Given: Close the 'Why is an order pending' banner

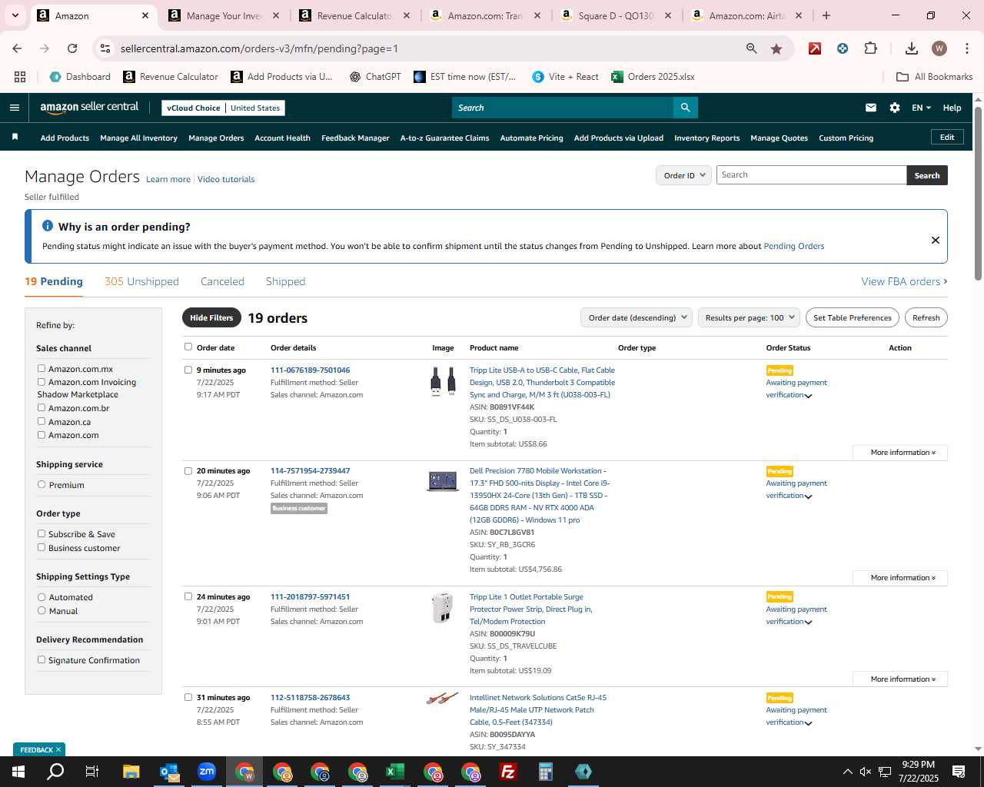Looking at the screenshot, I should [936, 240].
